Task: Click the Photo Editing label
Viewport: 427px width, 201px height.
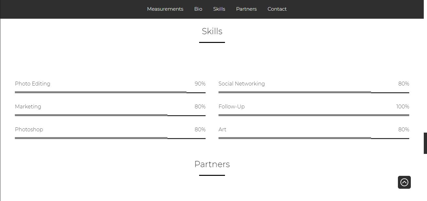Action: point(33,84)
